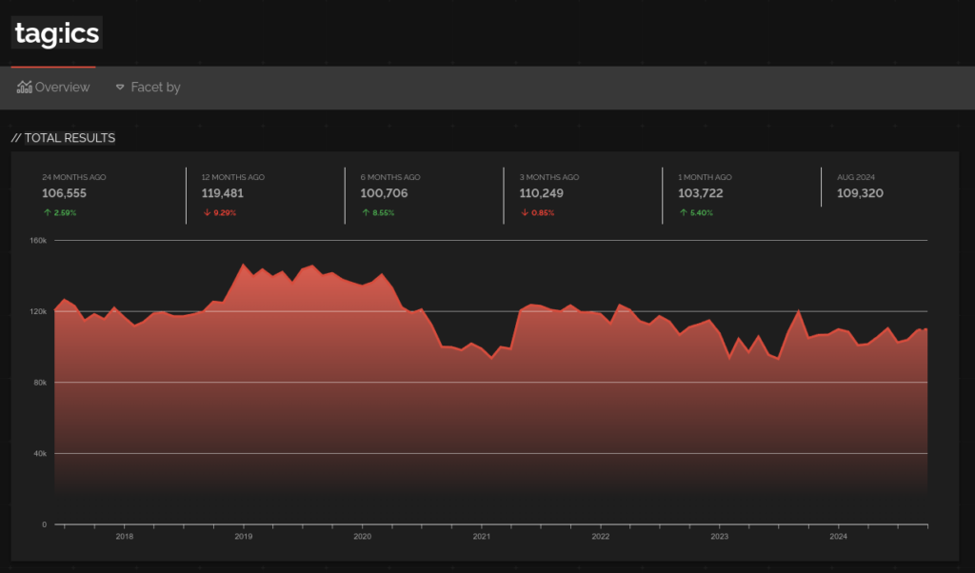The image size is (975, 573).
Task: Click the 2019 marker on the time axis
Action: click(x=244, y=536)
